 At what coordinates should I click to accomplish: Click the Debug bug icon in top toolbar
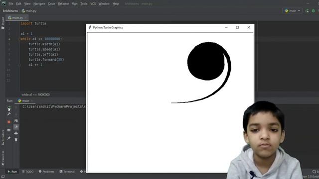314,11
